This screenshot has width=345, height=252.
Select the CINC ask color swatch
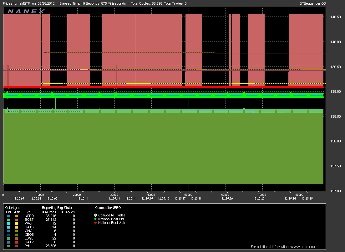click(x=16, y=231)
